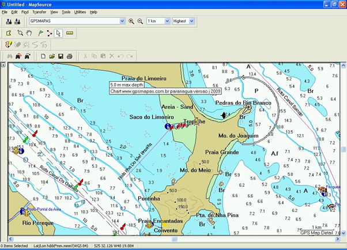Click the Print icon
The height and width of the screenshot is (250, 347).
69,56
